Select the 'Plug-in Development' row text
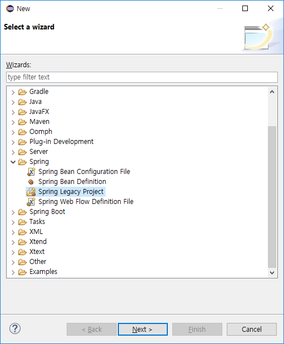This screenshot has height=344, width=284. pyautogui.click(x=62, y=142)
